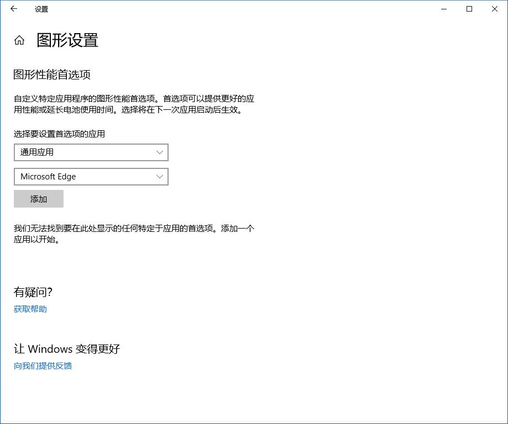This screenshot has height=424, width=508.
Task: Click the 添加 button
Action: tap(39, 199)
